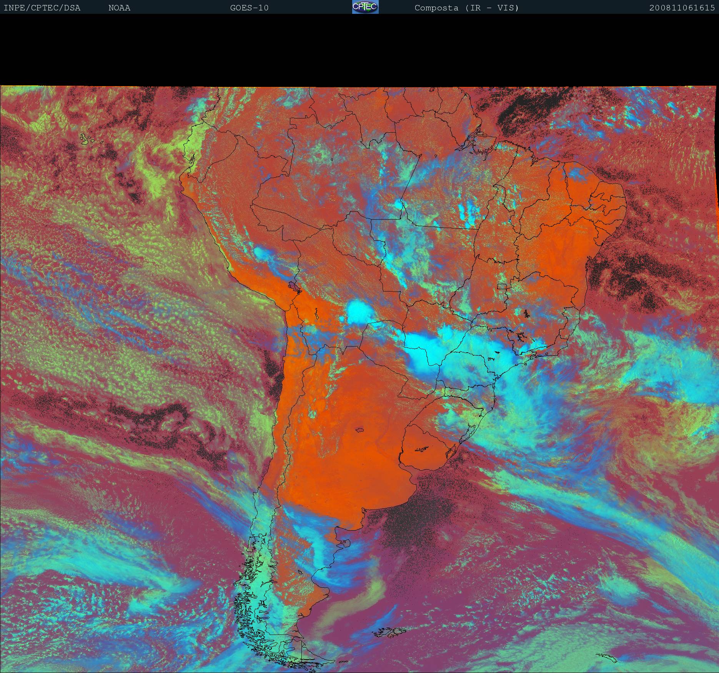Select the Mar Chiquita lake outline in Argentina

click(360, 430)
